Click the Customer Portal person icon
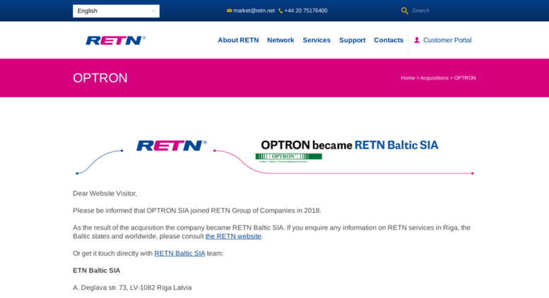Image resolution: width=549 pixels, height=298 pixels. 417,40
